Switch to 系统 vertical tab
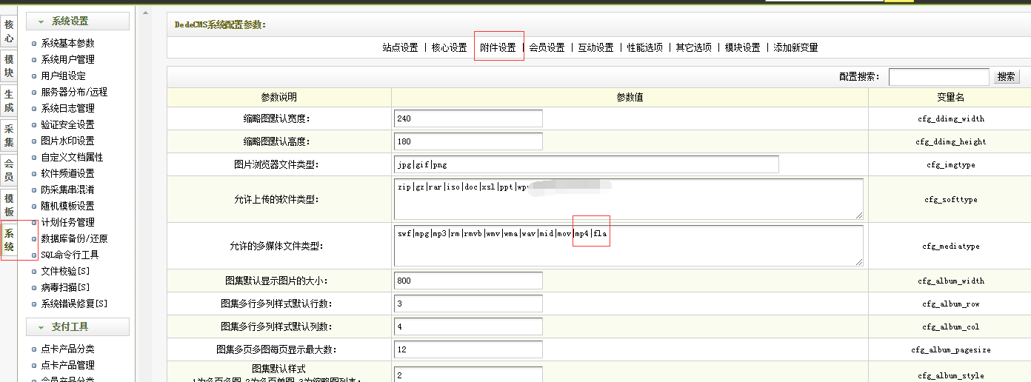This screenshot has width=1031, height=382. click(x=9, y=240)
